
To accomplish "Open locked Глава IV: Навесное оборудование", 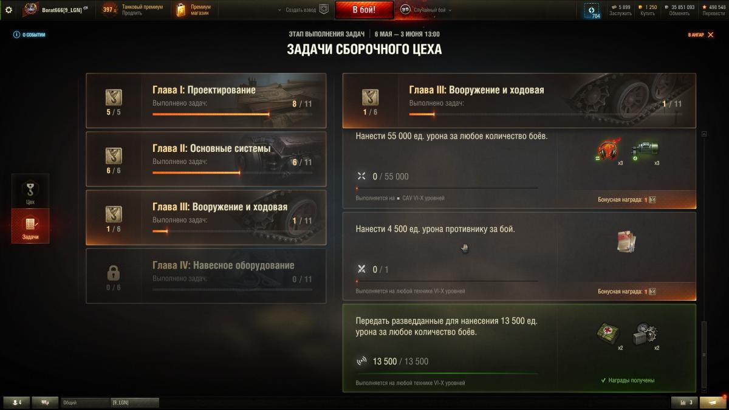I will click(x=206, y=276).
